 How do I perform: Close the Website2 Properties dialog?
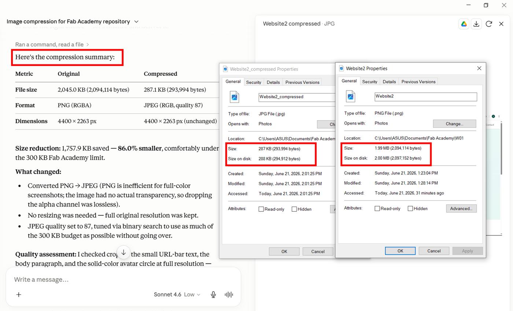pos(479,69)
